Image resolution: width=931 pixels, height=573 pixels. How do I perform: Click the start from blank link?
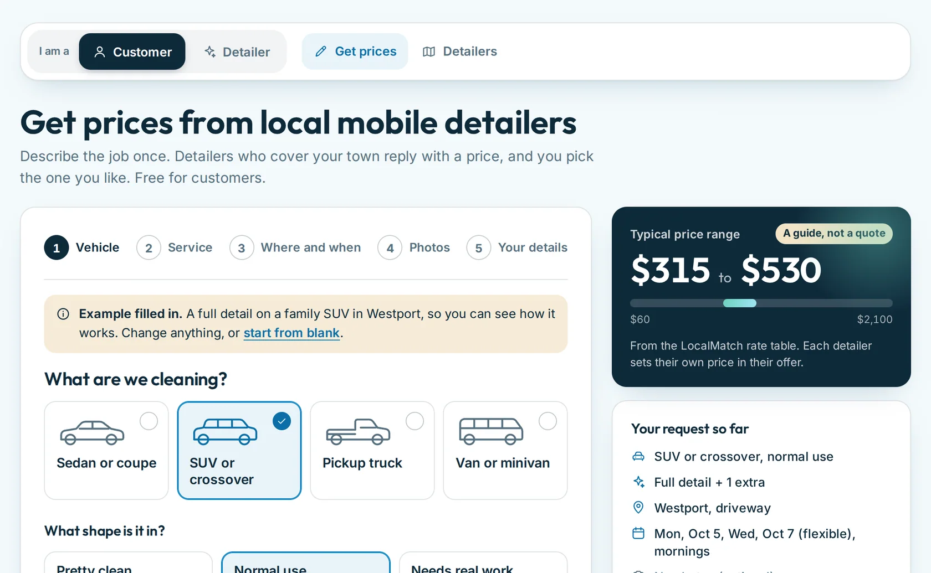(x=291, y=333)
